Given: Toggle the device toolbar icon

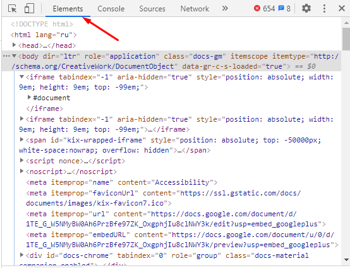Looking at the screenshot, I should 29,8.
